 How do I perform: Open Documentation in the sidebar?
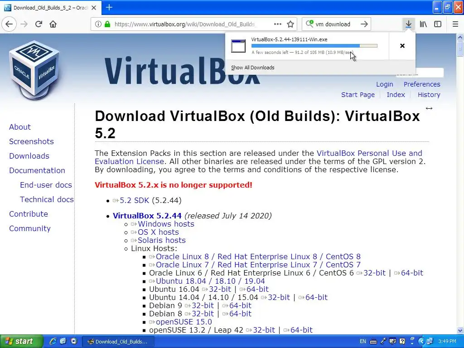point(37,170)
